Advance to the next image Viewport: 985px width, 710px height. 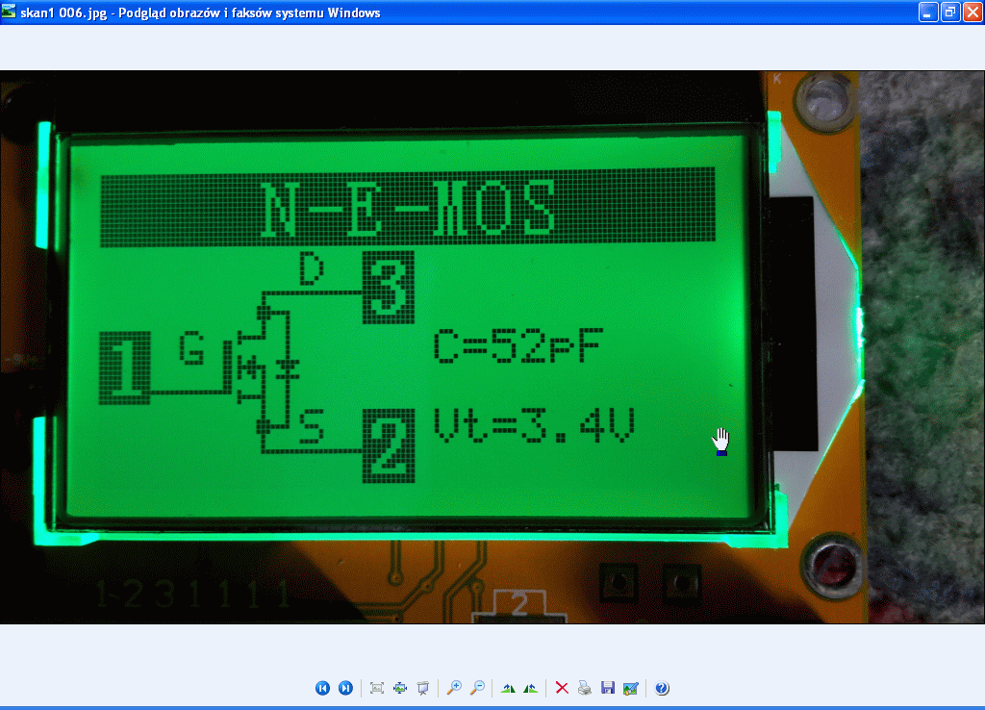click(x=345, y=688)
